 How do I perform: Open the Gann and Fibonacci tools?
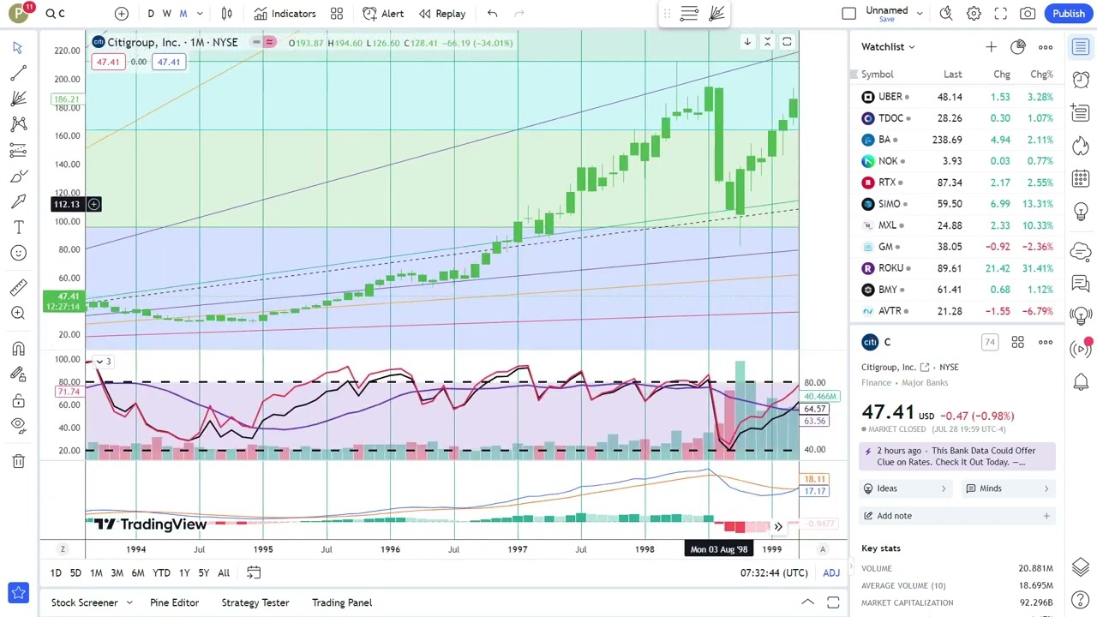click(18, 99)
